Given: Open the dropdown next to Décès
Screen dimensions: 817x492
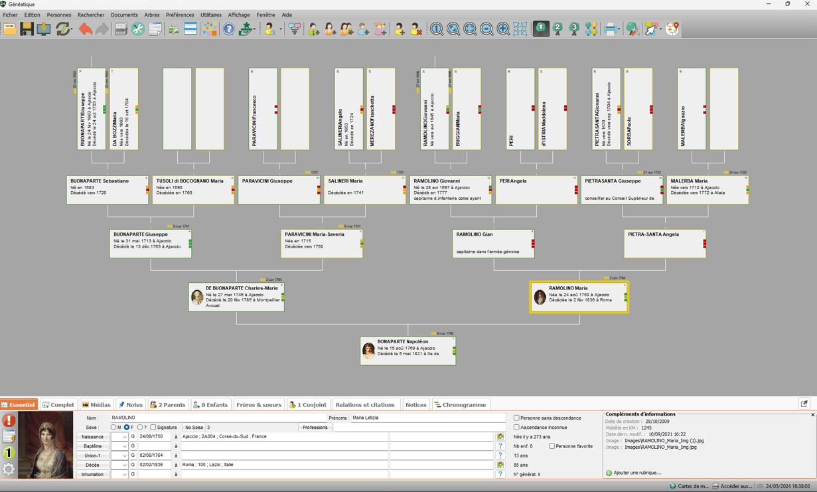Looking at the screenshot, I should point(119,465).
